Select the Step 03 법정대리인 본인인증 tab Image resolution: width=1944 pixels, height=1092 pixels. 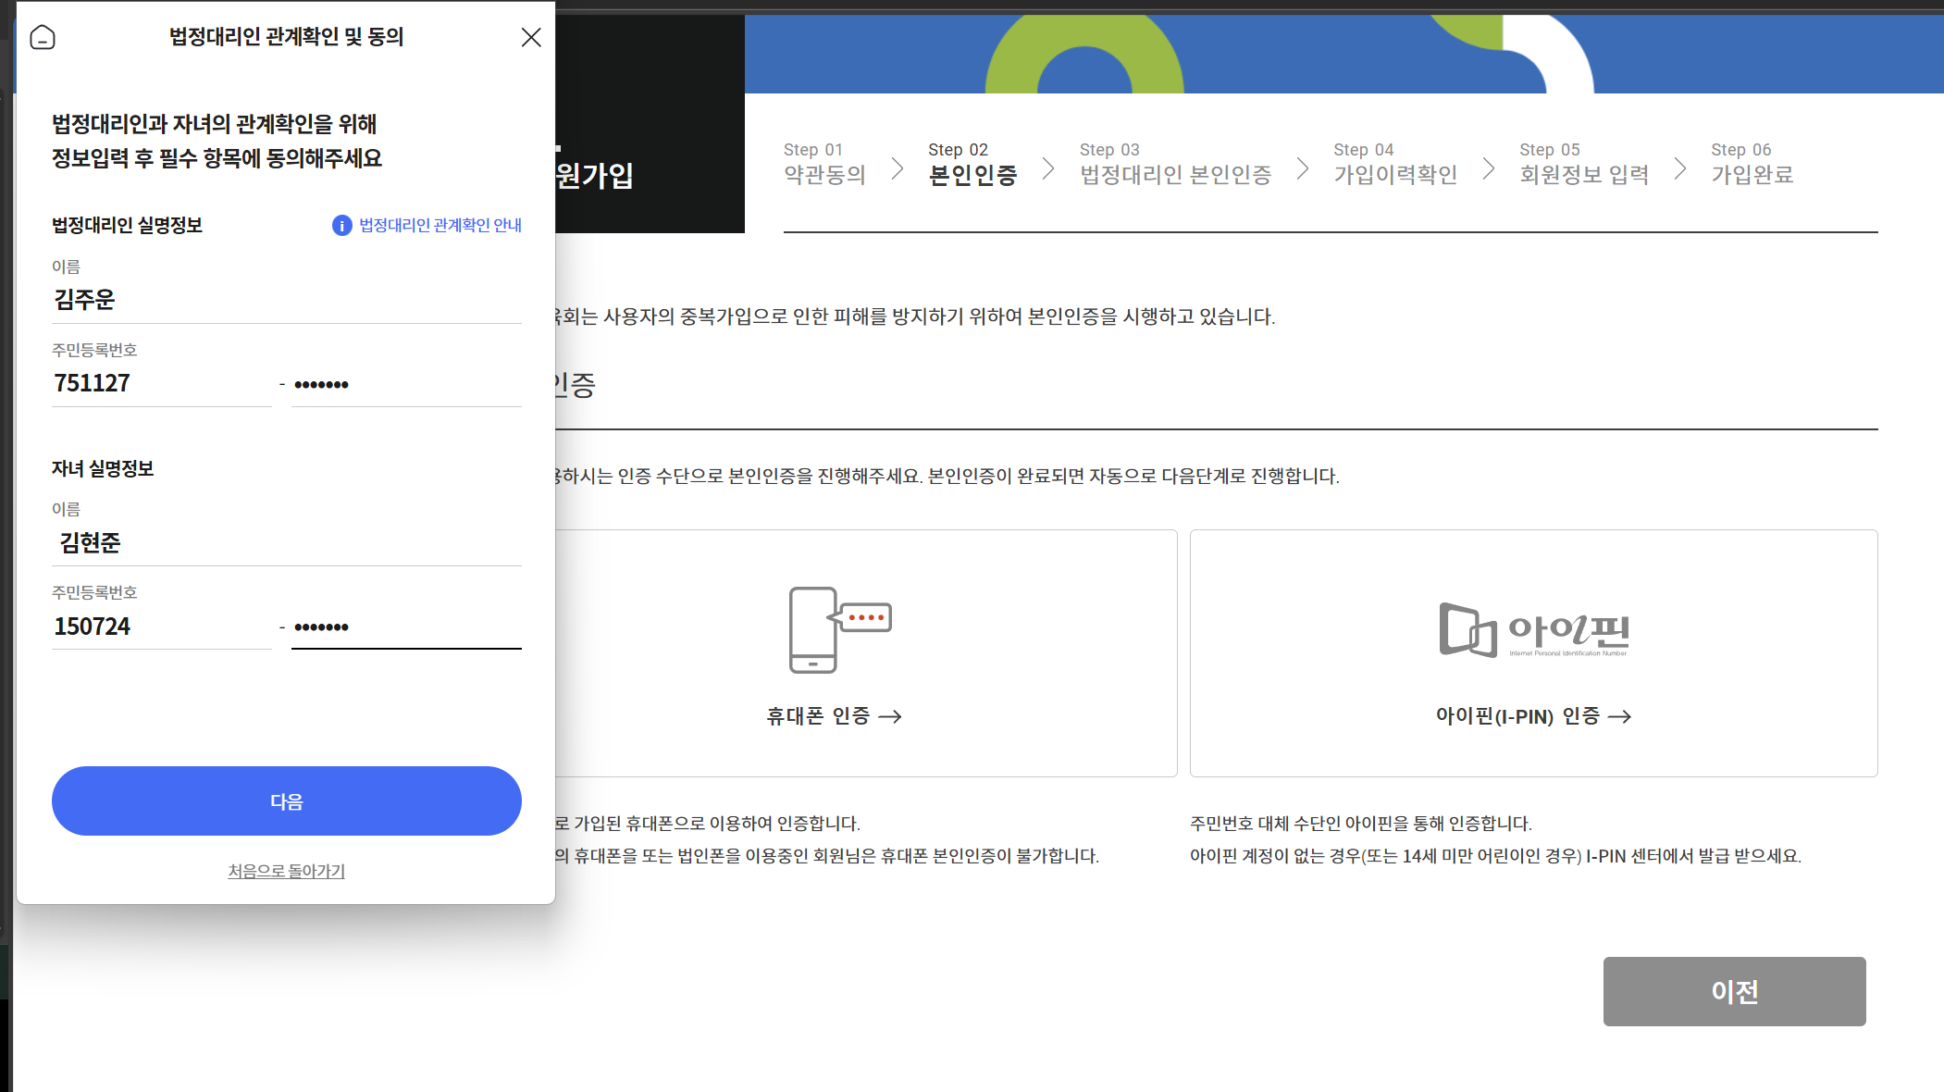pos(1175,164)
